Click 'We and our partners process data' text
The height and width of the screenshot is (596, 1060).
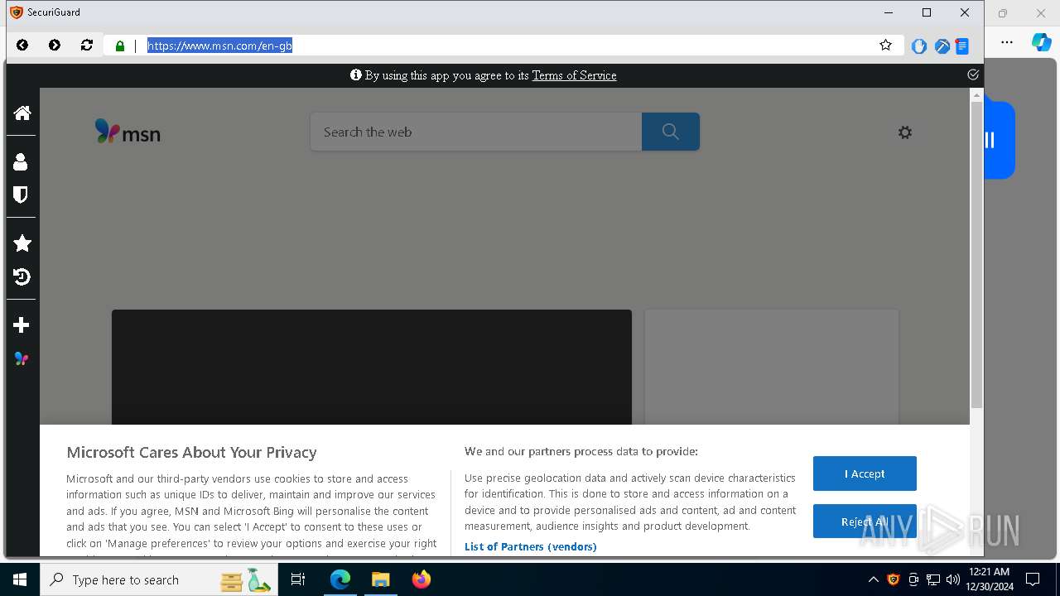click(x=581, y=452)
